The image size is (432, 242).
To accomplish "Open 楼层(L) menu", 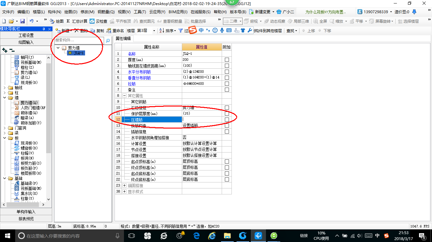I will (39, 12).
